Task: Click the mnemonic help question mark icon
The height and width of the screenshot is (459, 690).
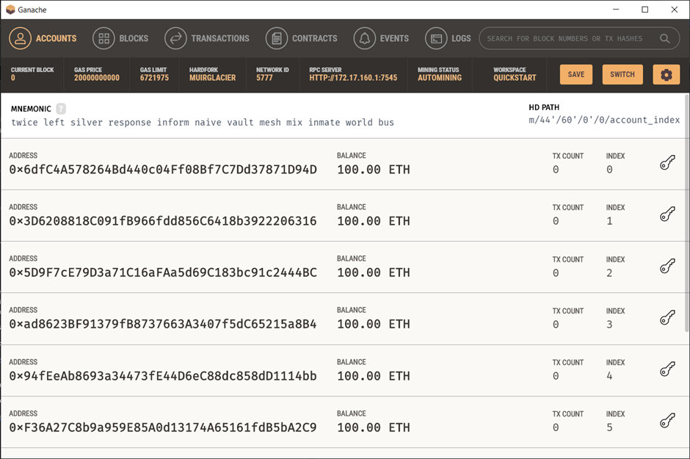Action: [61, 108]
